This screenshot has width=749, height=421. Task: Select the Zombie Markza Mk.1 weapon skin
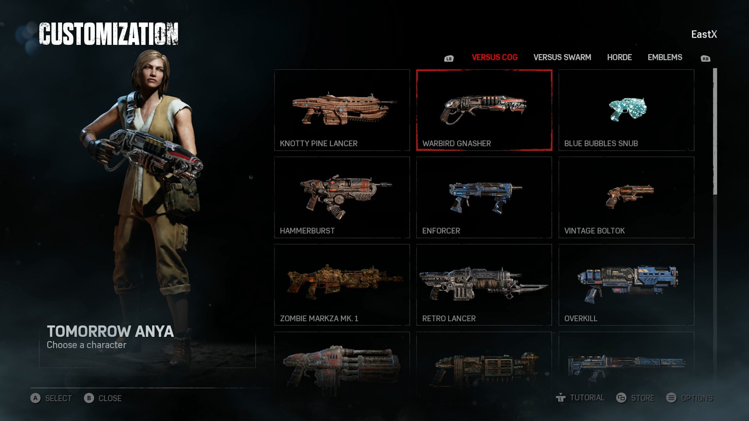[x=342, y=285]
